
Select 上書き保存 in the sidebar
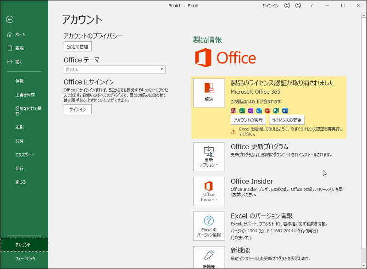pos(24,95)
